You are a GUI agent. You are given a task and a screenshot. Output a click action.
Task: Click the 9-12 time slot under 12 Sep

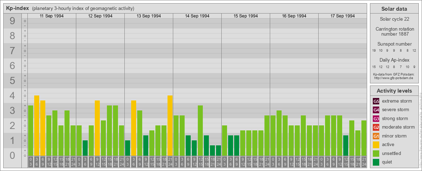click(97, 162)
